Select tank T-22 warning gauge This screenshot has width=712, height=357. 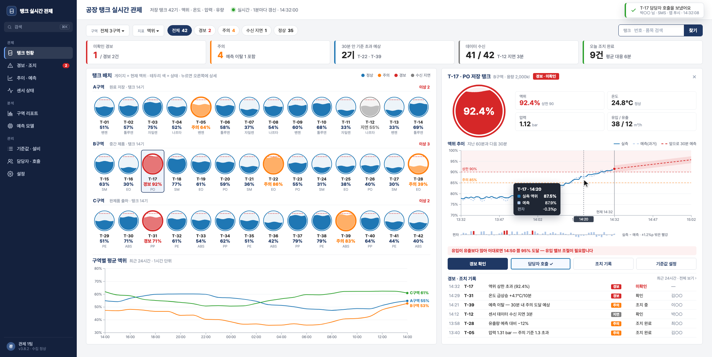coord(273,164)
